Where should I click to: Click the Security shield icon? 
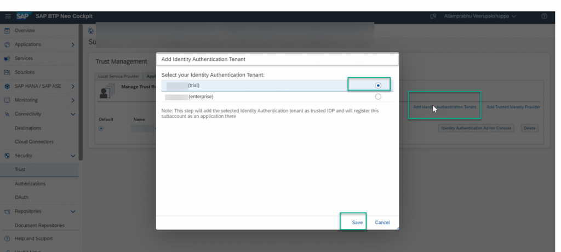point(7,156)
